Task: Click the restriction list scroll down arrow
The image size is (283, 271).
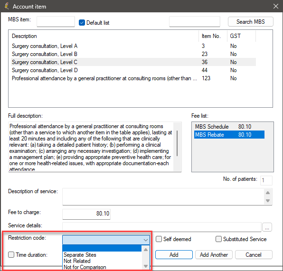Action: click(146, 266)
